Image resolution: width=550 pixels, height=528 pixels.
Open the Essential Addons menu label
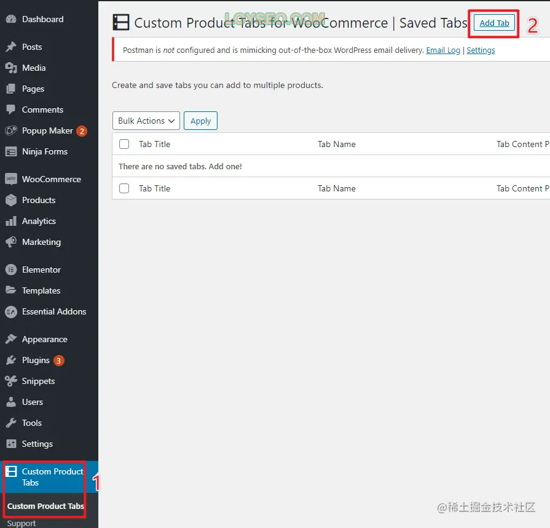54,311
